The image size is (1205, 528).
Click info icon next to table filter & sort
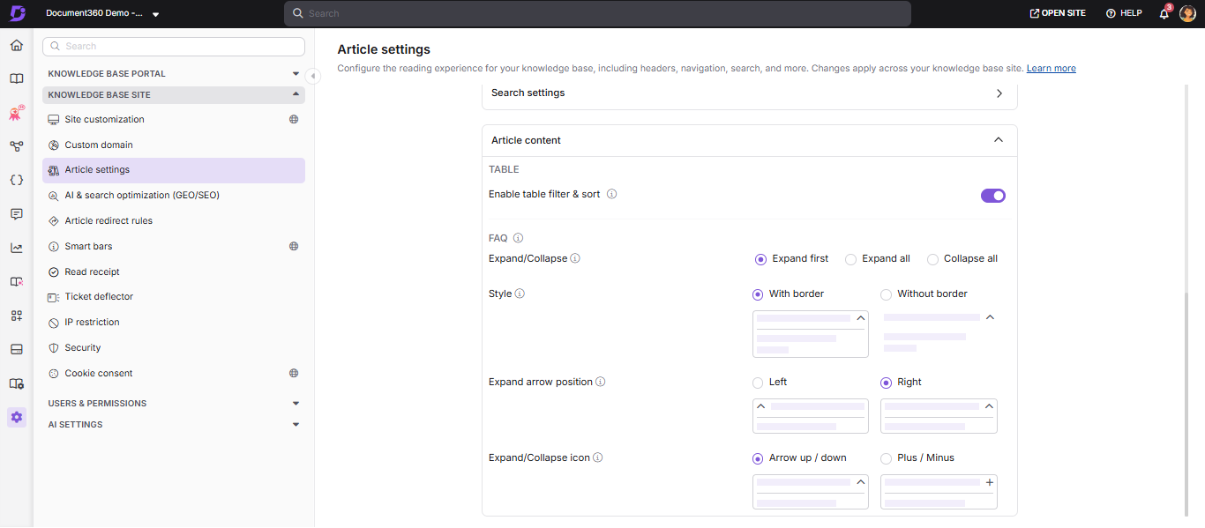(612, 194)
